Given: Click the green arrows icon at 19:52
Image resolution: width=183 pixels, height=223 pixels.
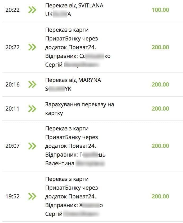Looking at the screenshot, I should coord(32,196).
